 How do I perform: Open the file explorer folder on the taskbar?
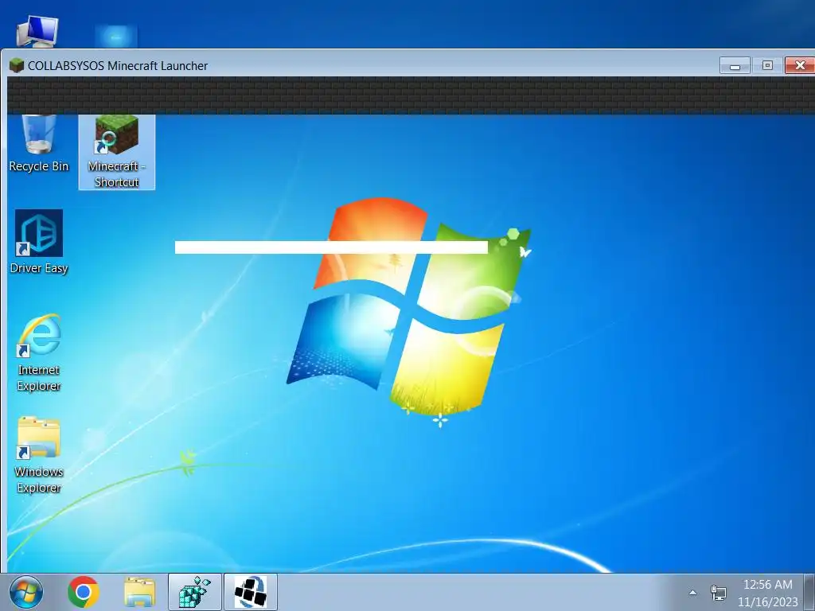139,592
